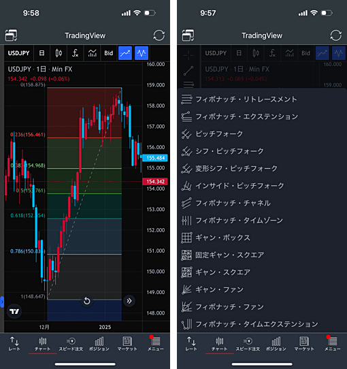Viewport: 347px width, 369px height.
Task: Open the レート tab on left phone
Action: pyautogui.click(x=14, y=344)
